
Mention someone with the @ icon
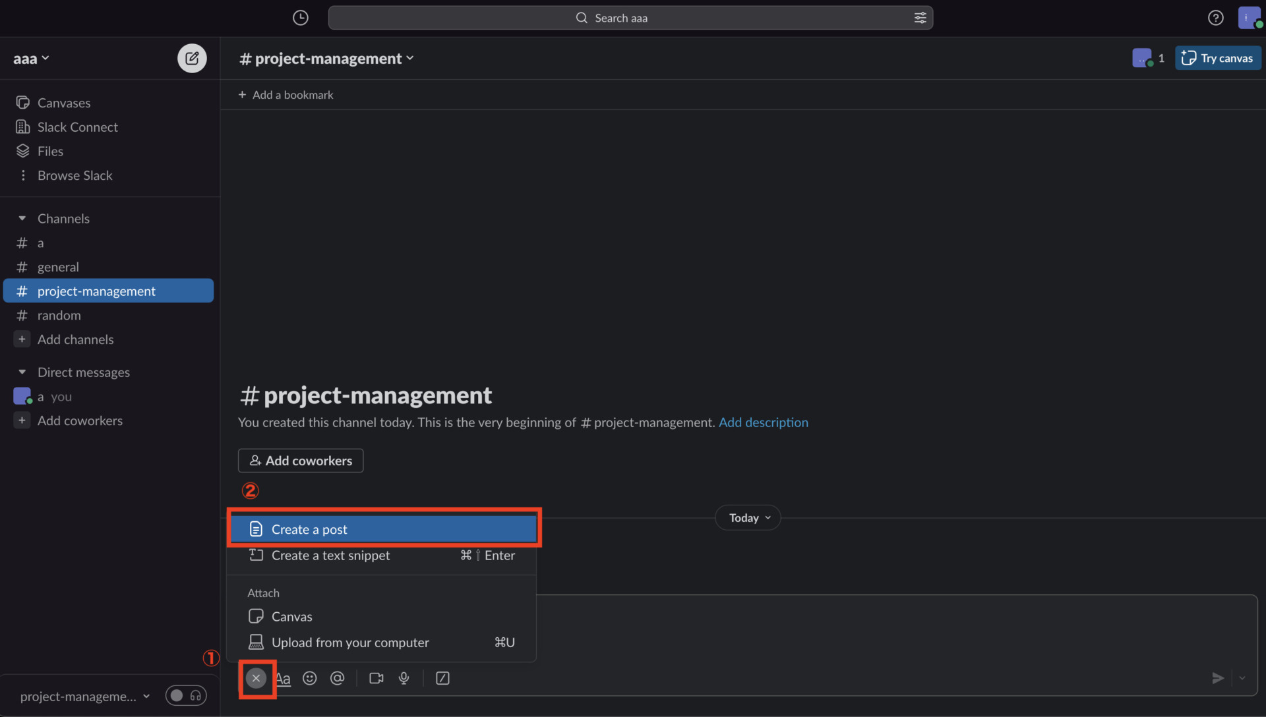click(x=337, y=678)
